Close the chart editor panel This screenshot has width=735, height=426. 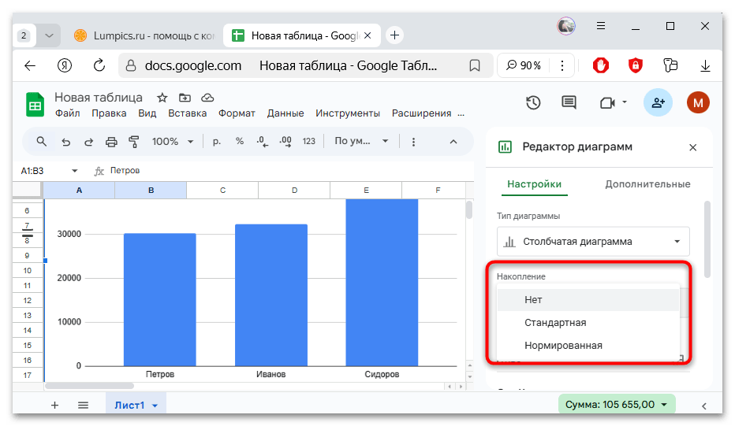tap(692, 147)
